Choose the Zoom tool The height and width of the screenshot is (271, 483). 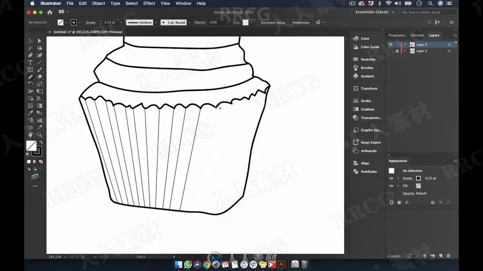coord(39,134)
